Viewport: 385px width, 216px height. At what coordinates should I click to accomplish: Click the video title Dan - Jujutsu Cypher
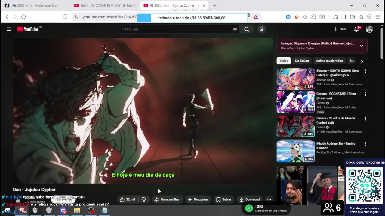[34, 190]
